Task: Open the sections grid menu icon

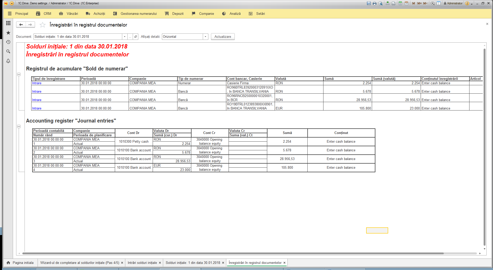Action: click(x=8, y=23)
